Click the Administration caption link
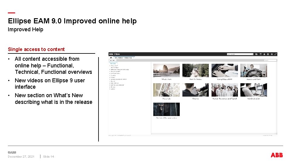This screenshot has width=291, height=164. coord(254,98)
